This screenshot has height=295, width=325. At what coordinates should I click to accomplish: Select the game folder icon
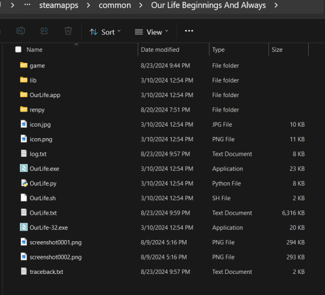[x=24, y=65]
